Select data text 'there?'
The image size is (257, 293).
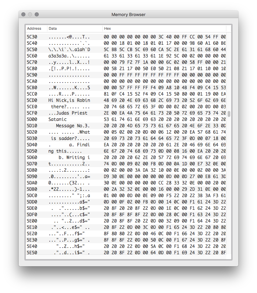[59, 107]
